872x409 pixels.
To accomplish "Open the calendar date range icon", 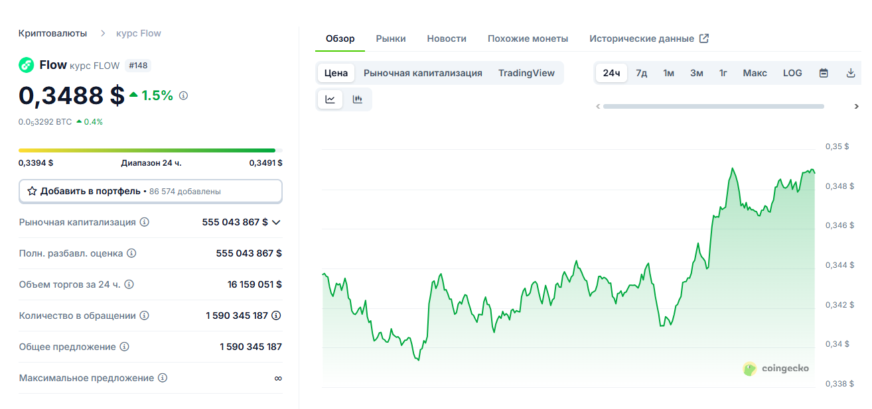I will 824,73.
